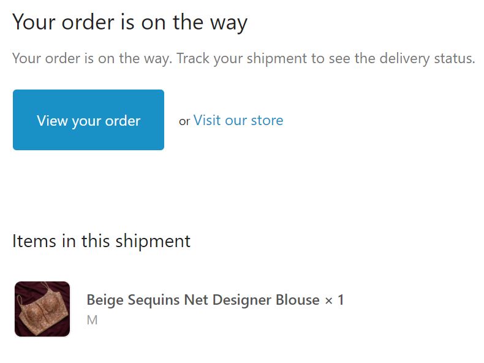The image size is (484, 363).
Task: Click the beige blouse product thumbnail
Action: pos(42,309)
